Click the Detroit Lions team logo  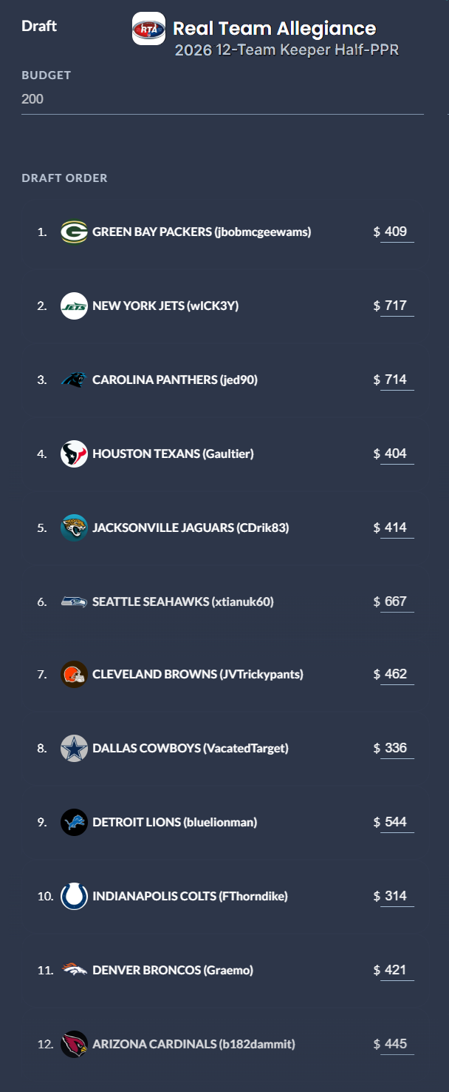[x=74, y=822]
